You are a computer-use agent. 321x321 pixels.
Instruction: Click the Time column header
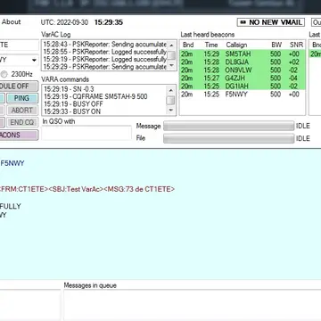click(x=211, y=45)
